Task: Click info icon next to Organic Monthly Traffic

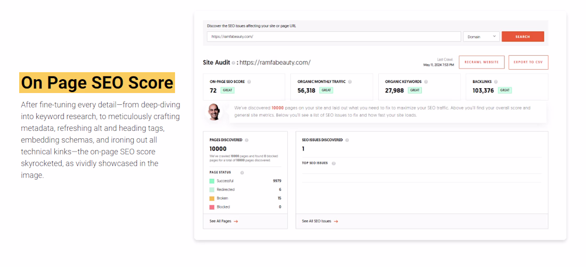Action: 350,82
